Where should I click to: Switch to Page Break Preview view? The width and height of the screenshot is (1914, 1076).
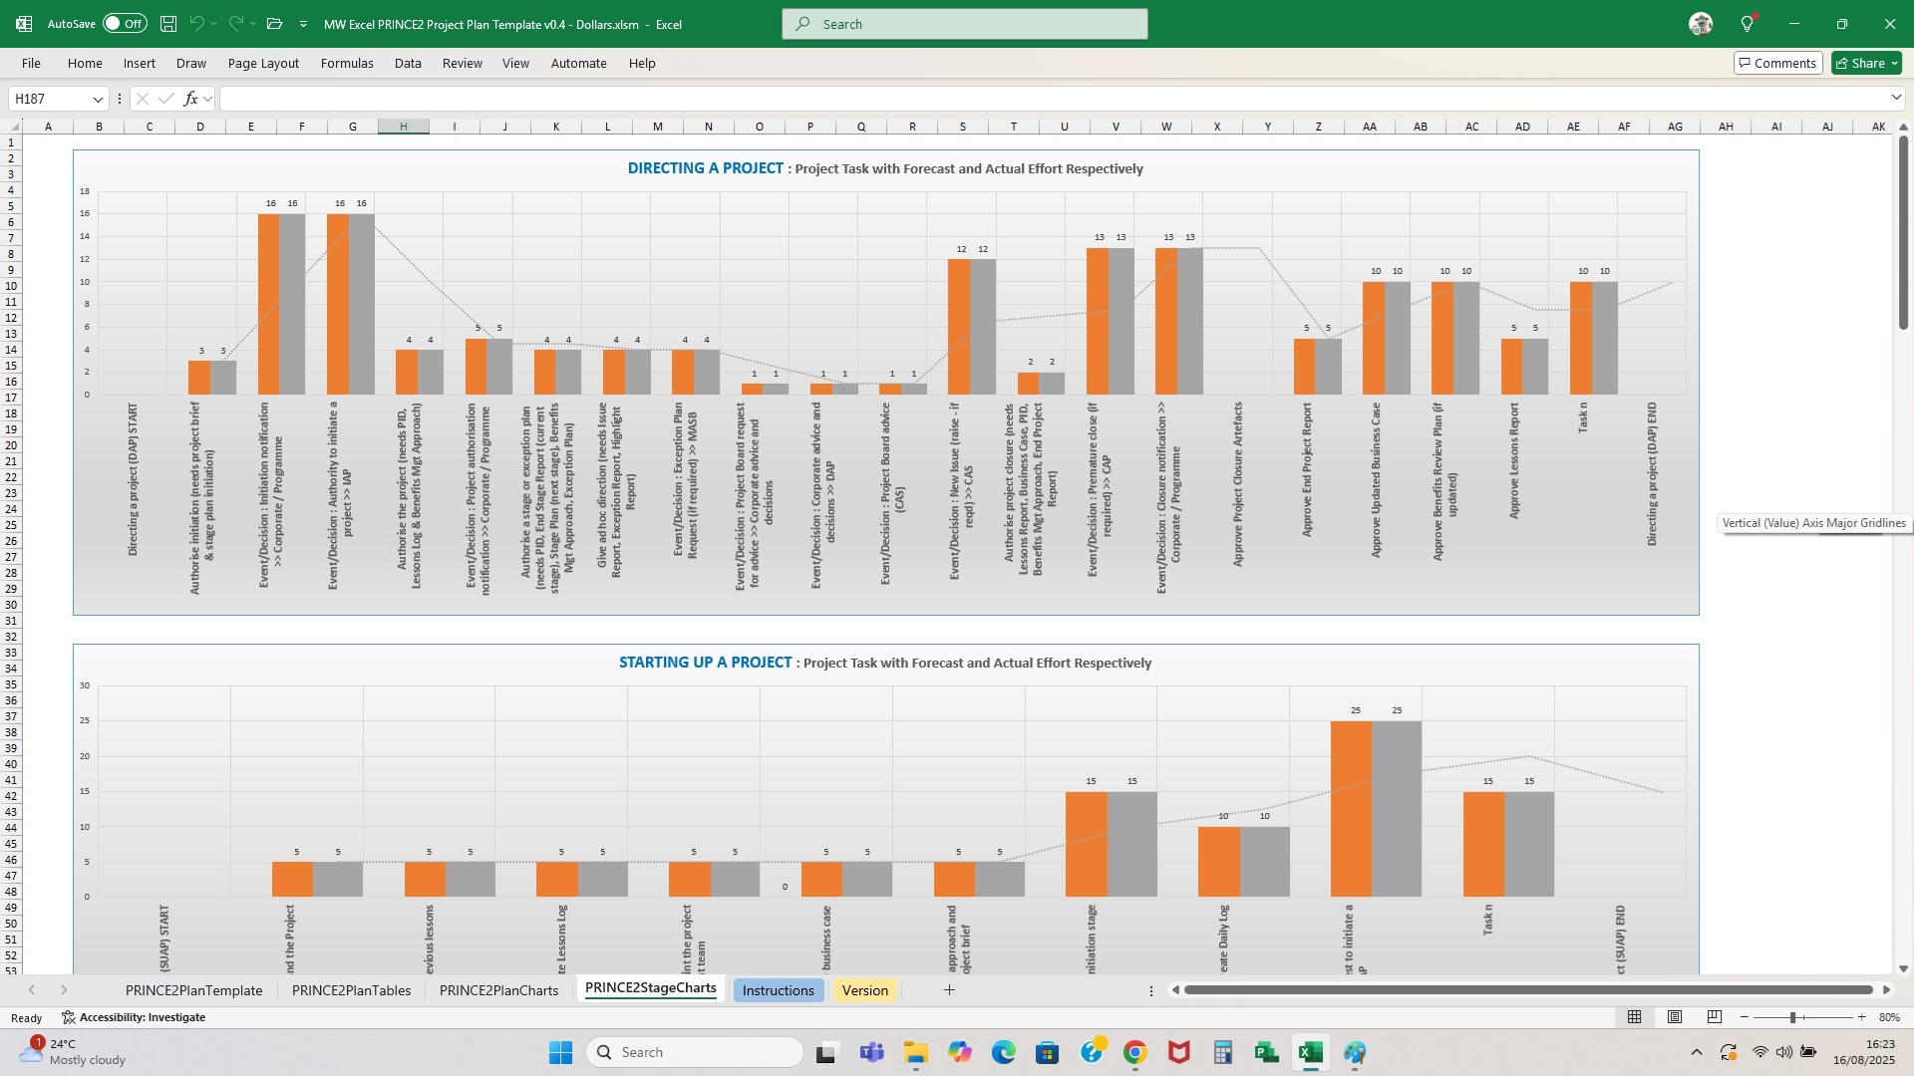1714,1017
